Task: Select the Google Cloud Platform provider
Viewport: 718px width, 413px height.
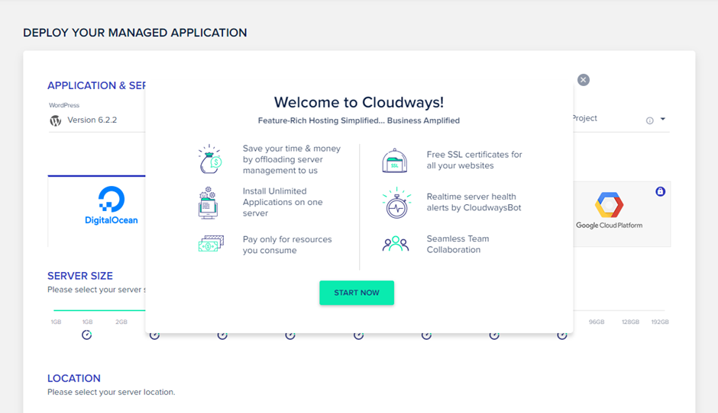Action: [x=609, y=210]
